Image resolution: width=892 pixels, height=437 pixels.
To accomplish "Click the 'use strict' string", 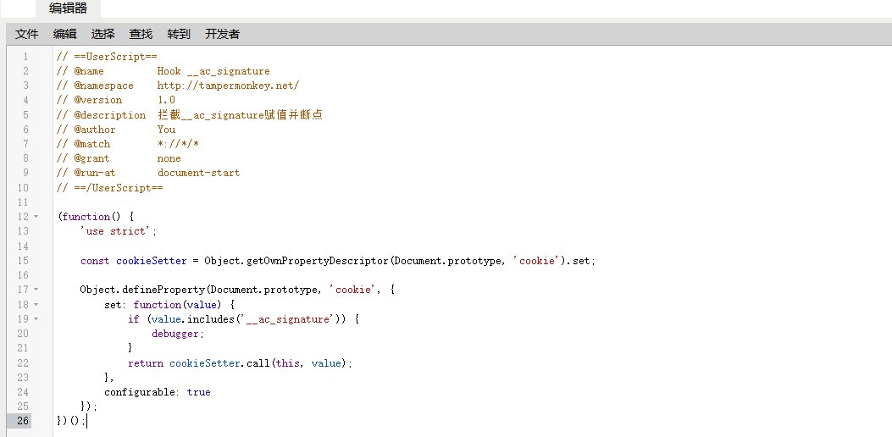I will (115, 231).
